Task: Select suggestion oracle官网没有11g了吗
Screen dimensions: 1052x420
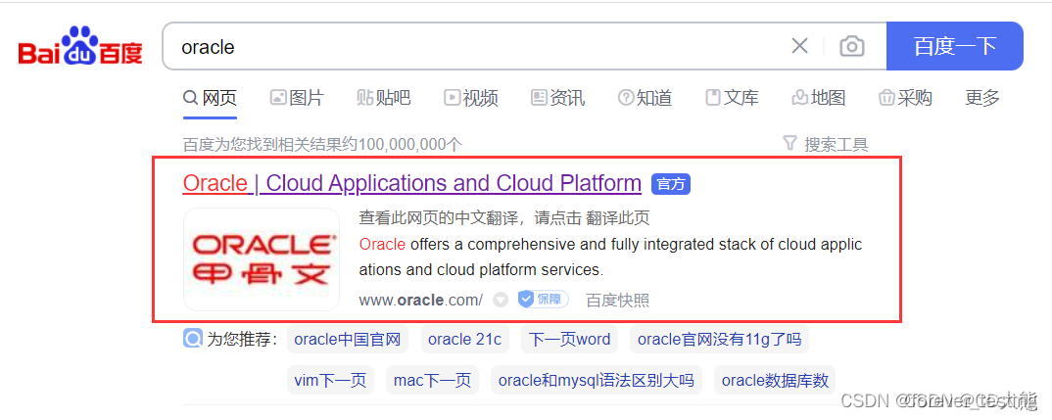Action: click(x=719, y=340)
